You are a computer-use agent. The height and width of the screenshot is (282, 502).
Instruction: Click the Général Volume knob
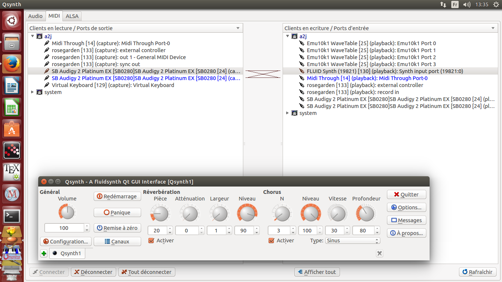click(x=67, y=213)
